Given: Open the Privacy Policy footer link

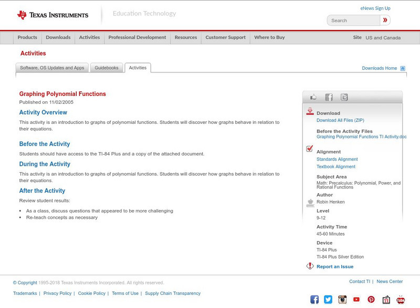Looking at the screenshot, I should coord(57,293).
